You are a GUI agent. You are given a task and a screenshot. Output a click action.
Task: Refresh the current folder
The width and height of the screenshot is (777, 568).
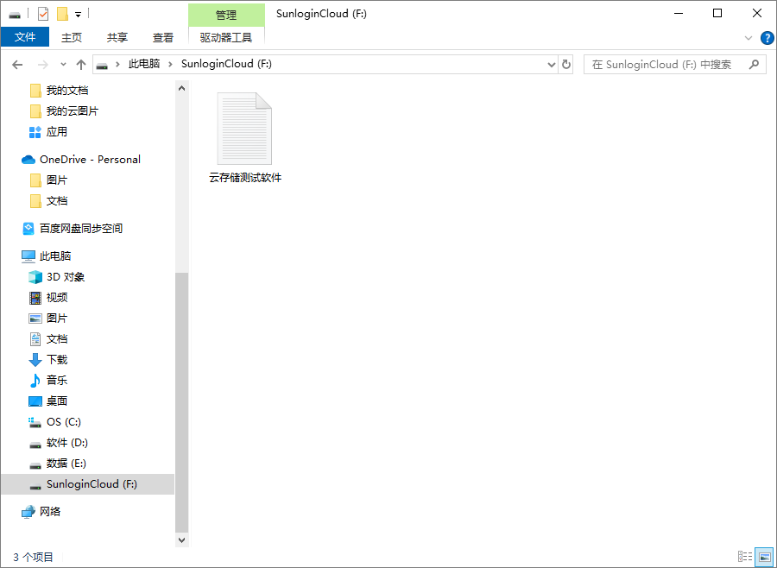point(565,65)
